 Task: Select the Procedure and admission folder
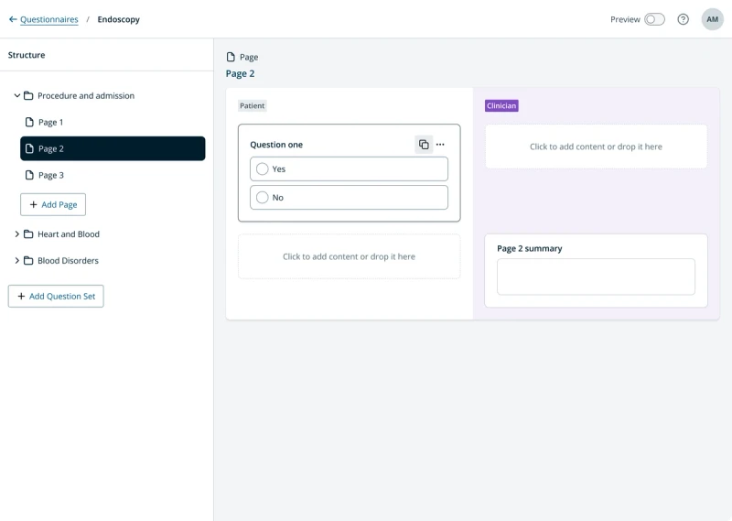point(86,95)
